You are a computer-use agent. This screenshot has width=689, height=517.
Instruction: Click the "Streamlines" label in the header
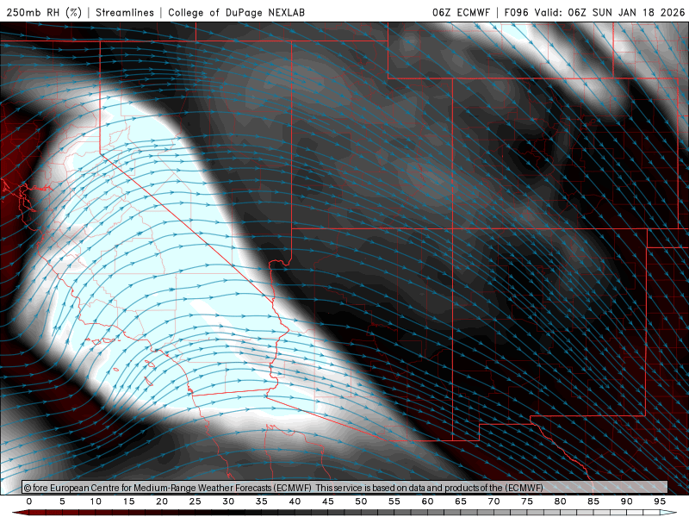[x=125, y=12]
